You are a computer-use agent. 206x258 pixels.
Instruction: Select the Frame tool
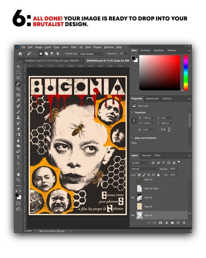(18, 95)
